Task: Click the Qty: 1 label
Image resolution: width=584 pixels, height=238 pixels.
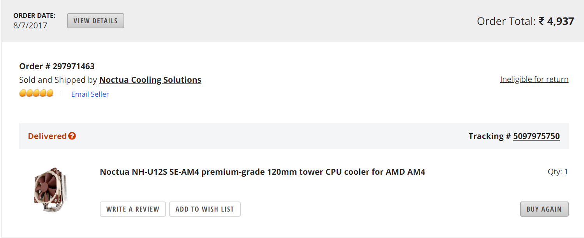Action: click(558, 172)
